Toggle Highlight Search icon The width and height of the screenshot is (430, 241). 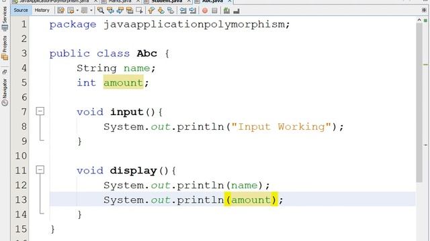tap(130, 11)
